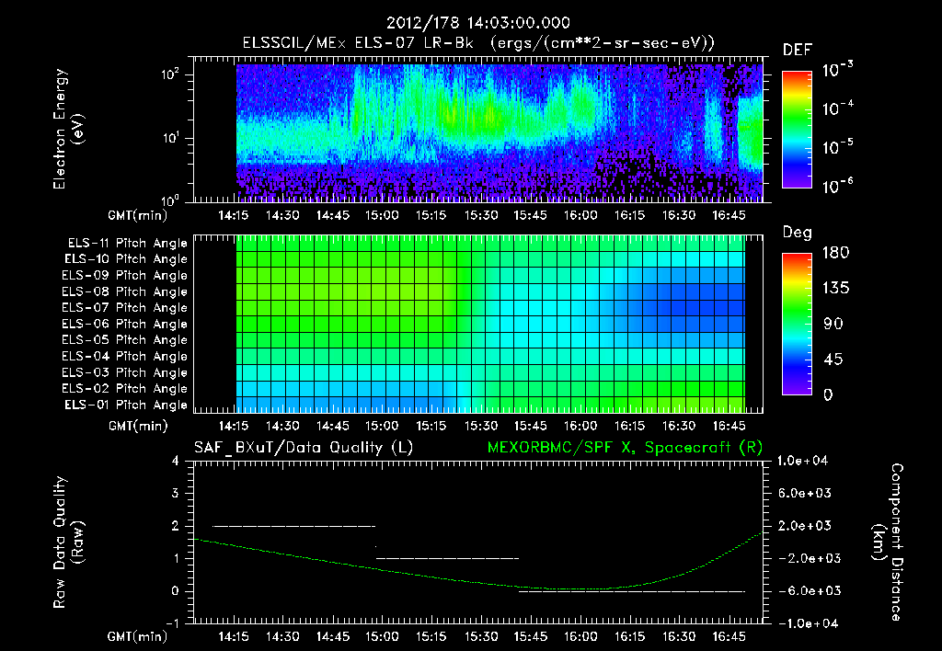Viewport: 942px width, 651px height.
Task: Click the 10^2 electron energy tick label
Action: click(169, 74)
